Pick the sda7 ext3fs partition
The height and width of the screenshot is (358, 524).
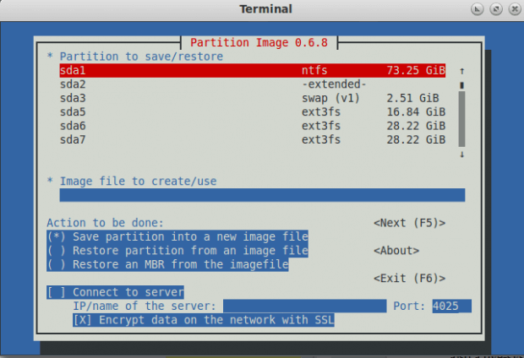tap(253, 139)
